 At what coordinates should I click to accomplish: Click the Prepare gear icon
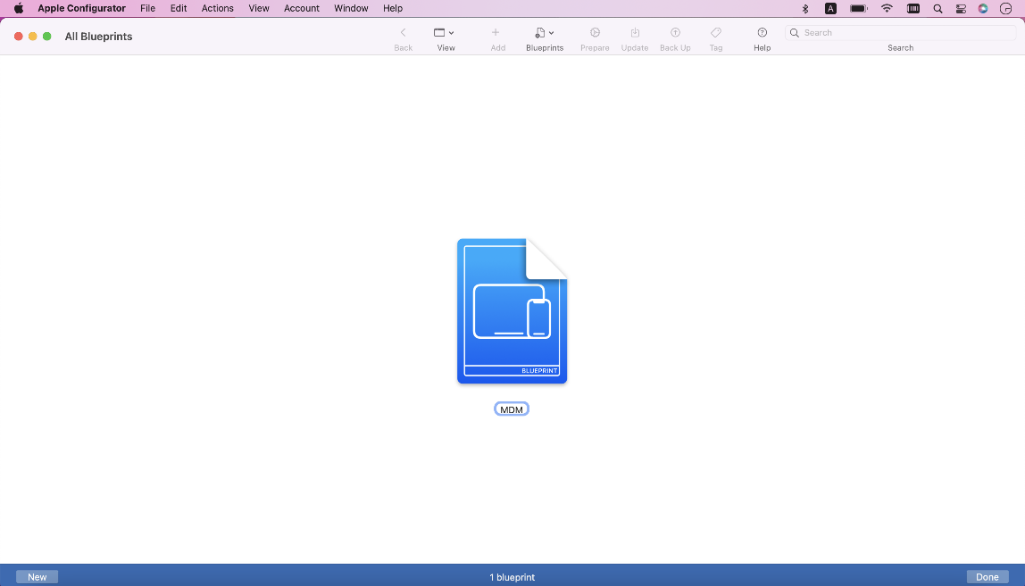click(595, 33)
